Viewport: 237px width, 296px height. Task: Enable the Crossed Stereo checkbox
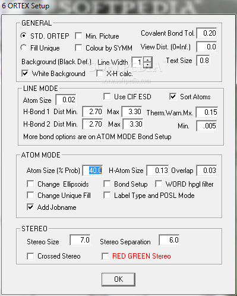point(30,256)
